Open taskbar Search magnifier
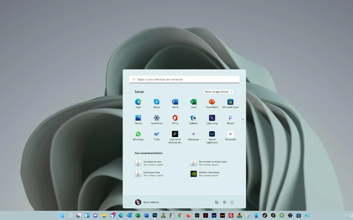Image resolution: width=353 pixels, height=220 pixels. click(x=70, y=215)
